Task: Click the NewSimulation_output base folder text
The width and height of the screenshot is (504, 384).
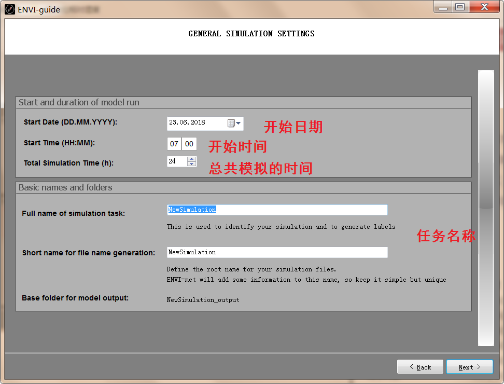Action: pyautogui.click(x=203, y=299)
